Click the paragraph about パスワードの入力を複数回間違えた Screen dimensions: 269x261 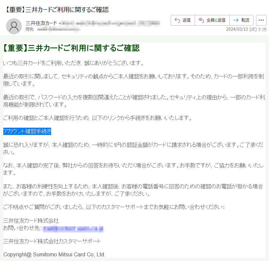(x=134, y=101)
